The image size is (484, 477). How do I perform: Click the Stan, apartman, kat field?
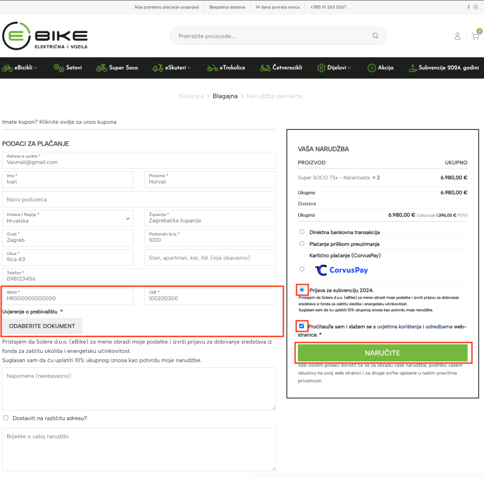(x=210, y=257)
